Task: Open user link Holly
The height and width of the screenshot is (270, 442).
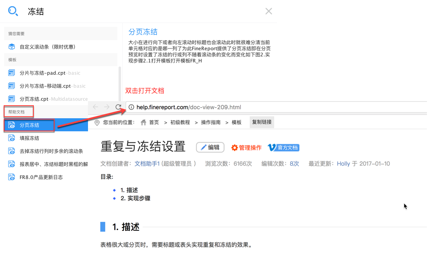Action: click(343, 164)
